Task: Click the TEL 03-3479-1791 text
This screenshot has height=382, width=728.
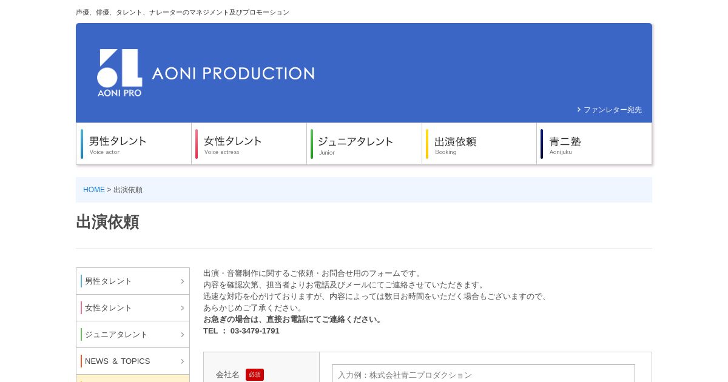Action: (x=241, y=331)
